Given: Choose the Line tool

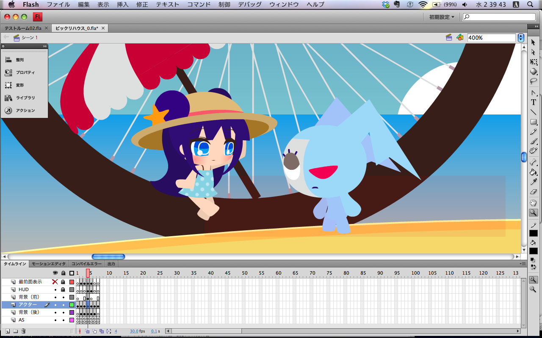Looking at the screenshot, I should point(533,112).
